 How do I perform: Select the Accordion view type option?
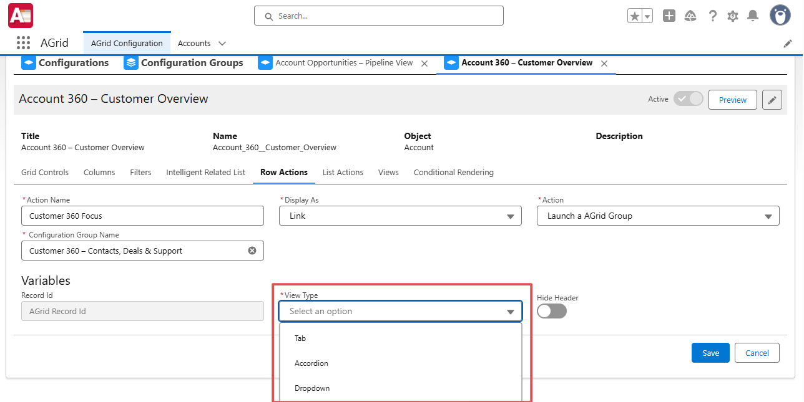(401, 363)
